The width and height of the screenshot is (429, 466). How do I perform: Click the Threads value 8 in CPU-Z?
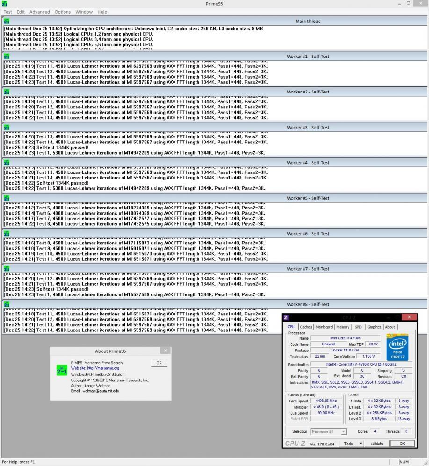coord(406,431)
